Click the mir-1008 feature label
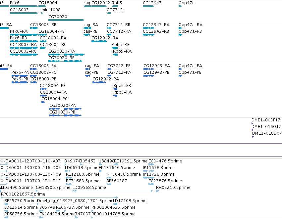The height and width of the screenshot is (219, 282). [51, 10]
